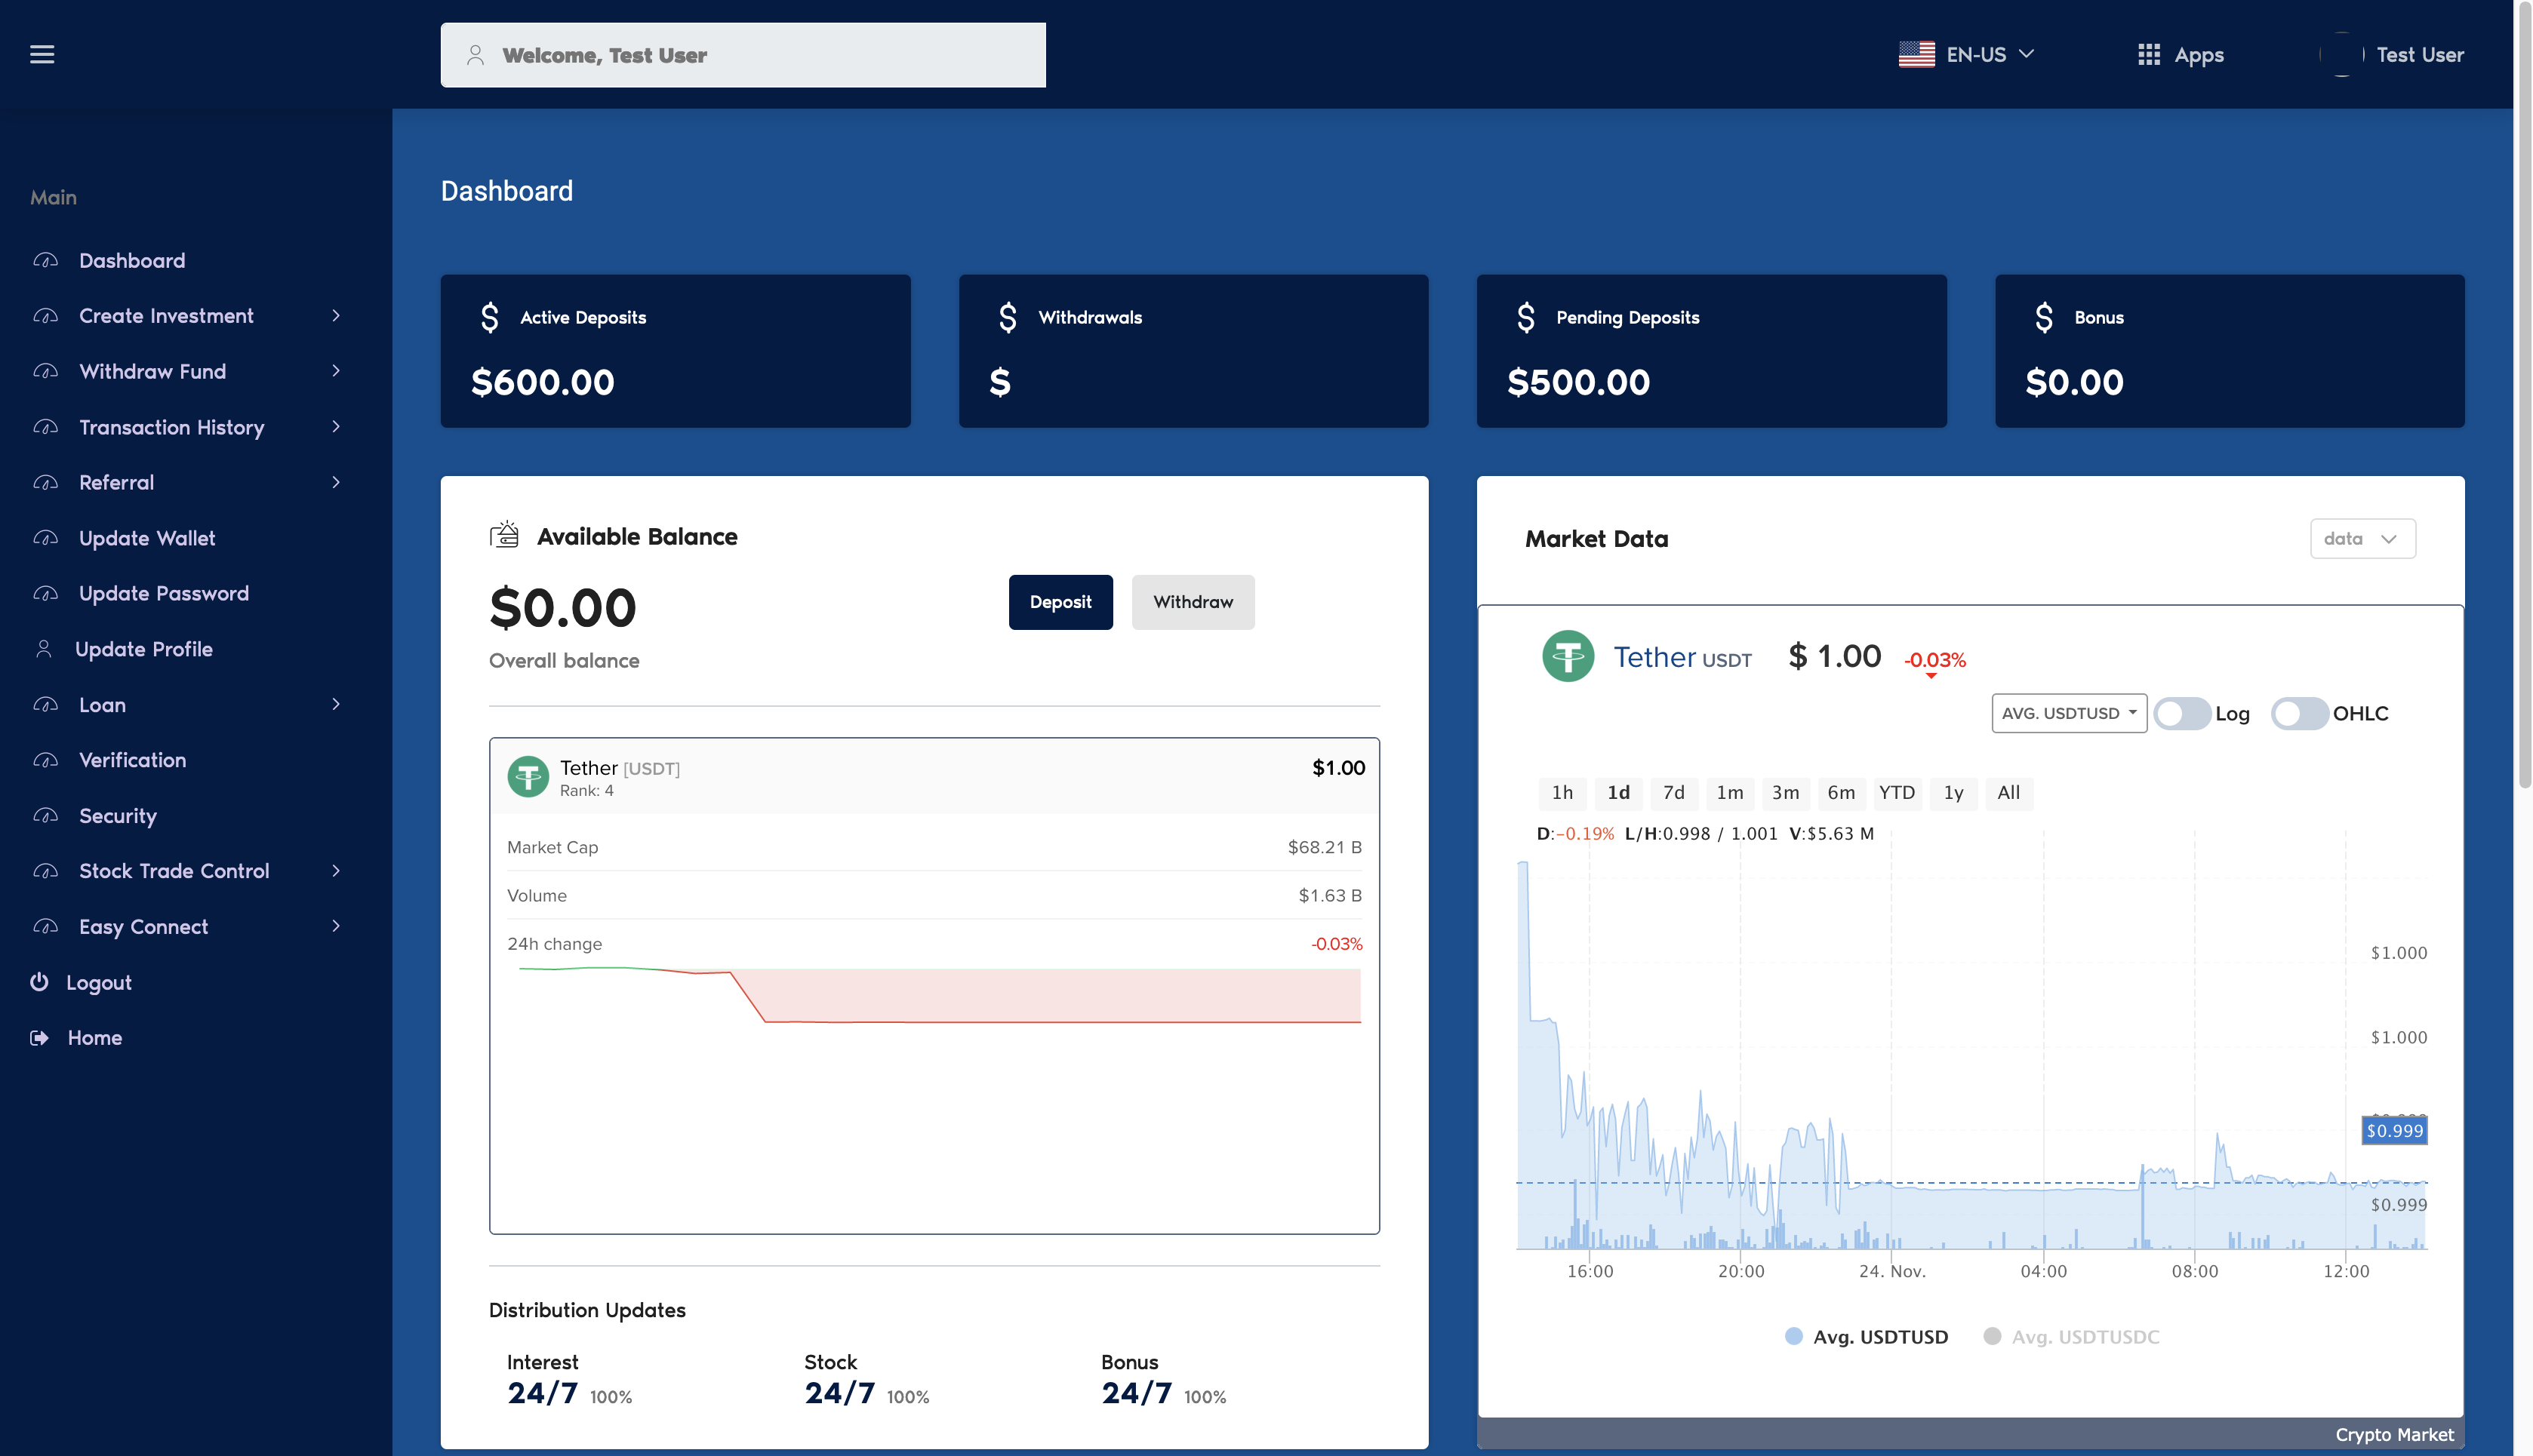Enable the Log scale toggle

(x=2182, y=713)
